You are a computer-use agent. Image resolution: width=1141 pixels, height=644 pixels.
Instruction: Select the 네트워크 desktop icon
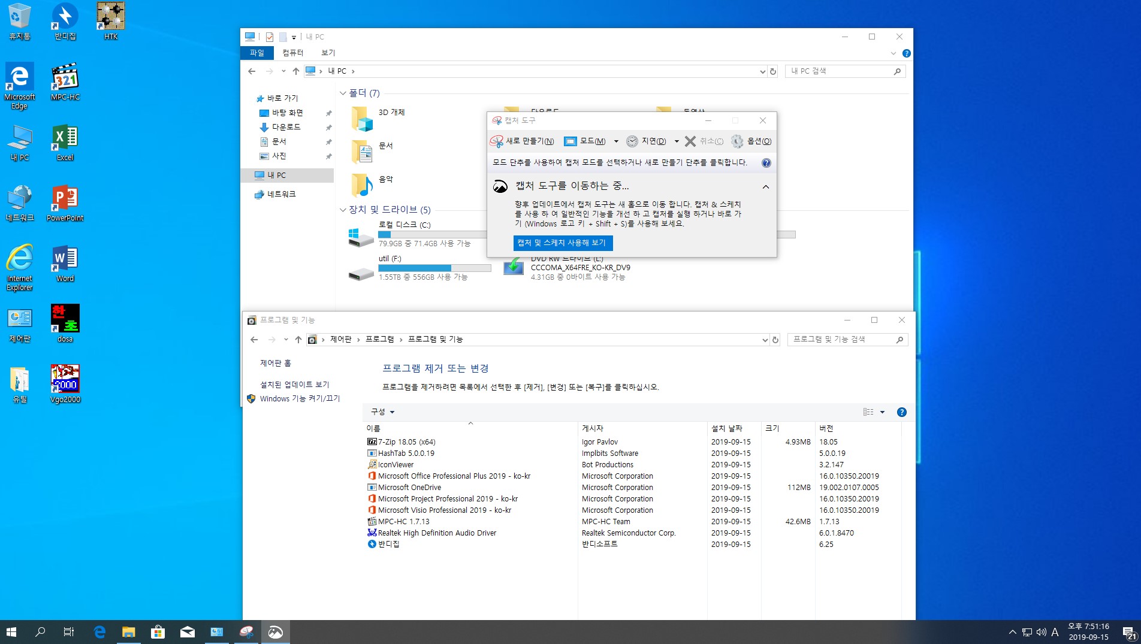(x=19, y=203)
